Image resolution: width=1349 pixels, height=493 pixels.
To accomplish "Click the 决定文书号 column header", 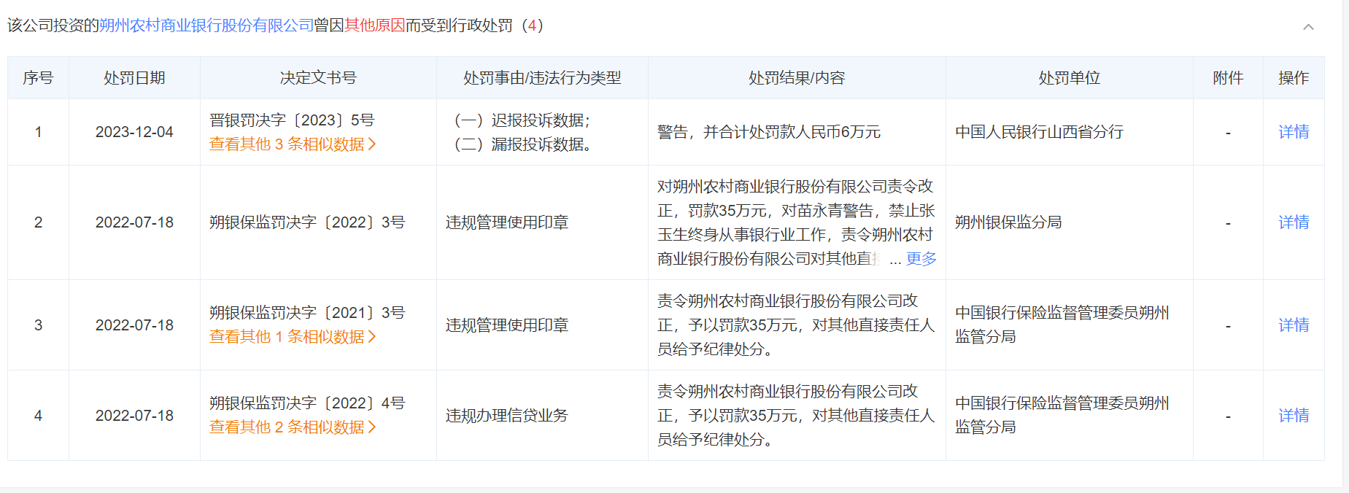I will (318, 78).
